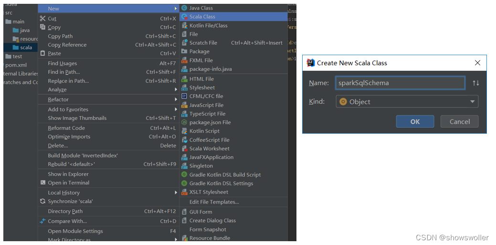Select Build Module 'InvertedIndex'
The image size is (496, 245).
pos(108,156)
